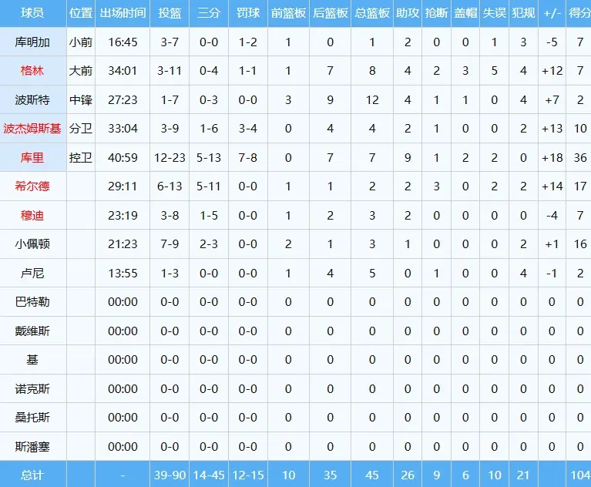Click total free throws 12-15

pos(248,475)
